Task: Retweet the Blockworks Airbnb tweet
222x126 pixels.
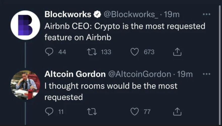Action: click(90, 52)
